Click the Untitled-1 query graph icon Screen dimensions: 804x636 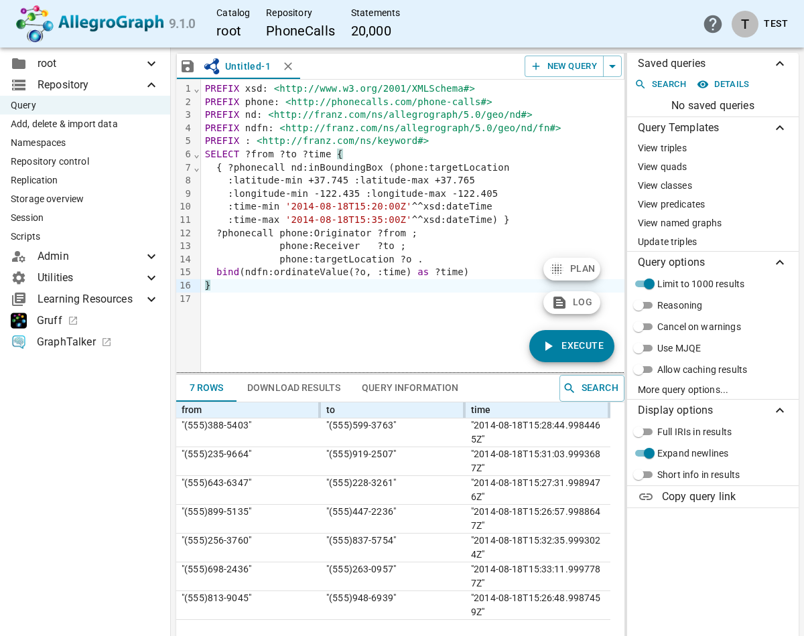point(212,66)
